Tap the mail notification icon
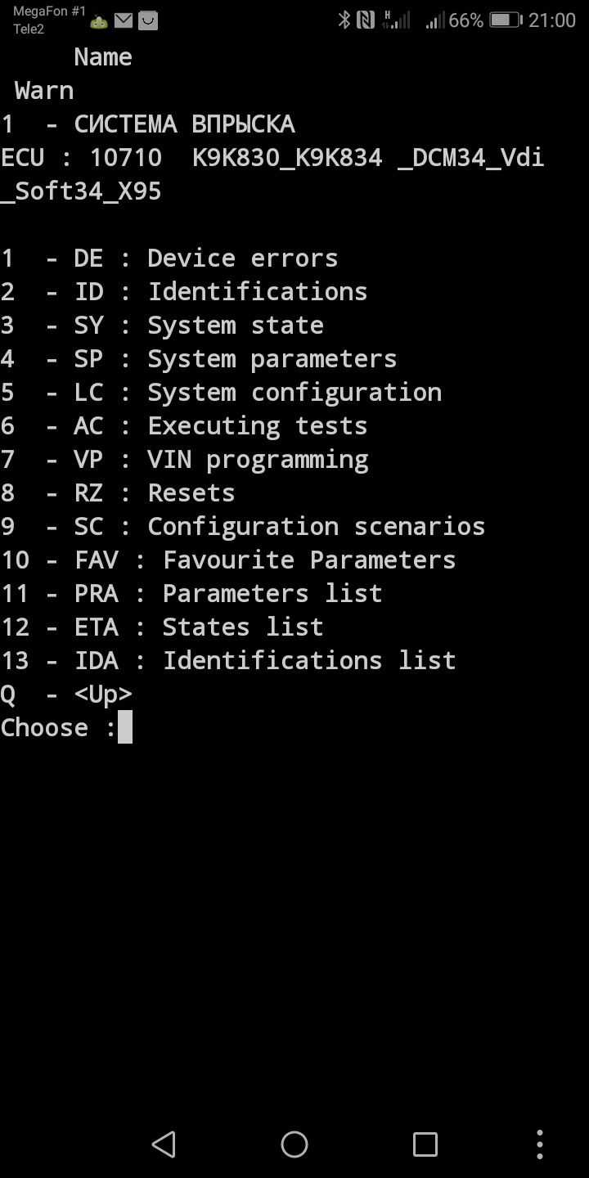 click(124, 21)
